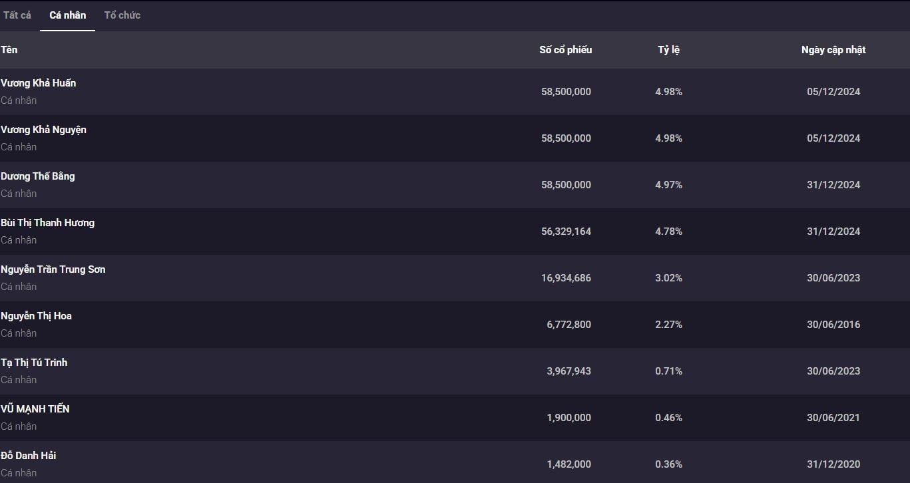Viewport: 910px width, 483px height.
Task: Sort by Ngày cập nhật column header
Action: click(833, 50)
